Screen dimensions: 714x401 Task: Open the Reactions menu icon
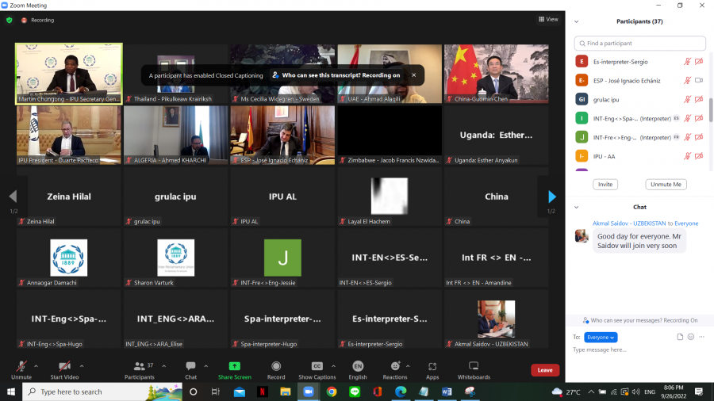394,366
